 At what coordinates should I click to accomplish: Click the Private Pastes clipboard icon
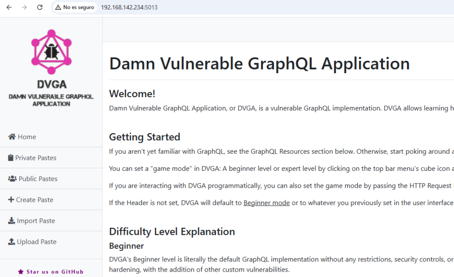coord(11,158)
